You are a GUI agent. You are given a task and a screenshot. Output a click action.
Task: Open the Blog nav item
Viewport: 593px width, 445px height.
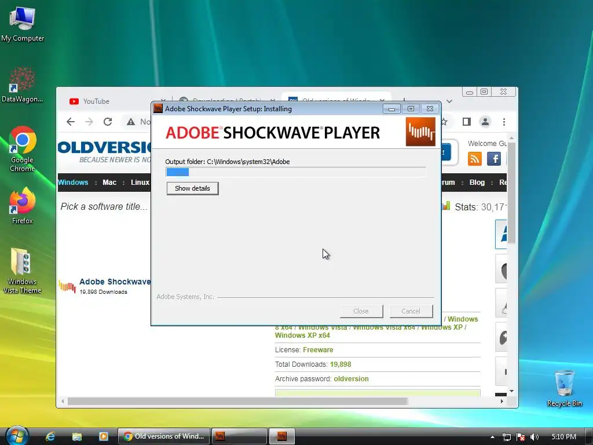pos(477,183)
